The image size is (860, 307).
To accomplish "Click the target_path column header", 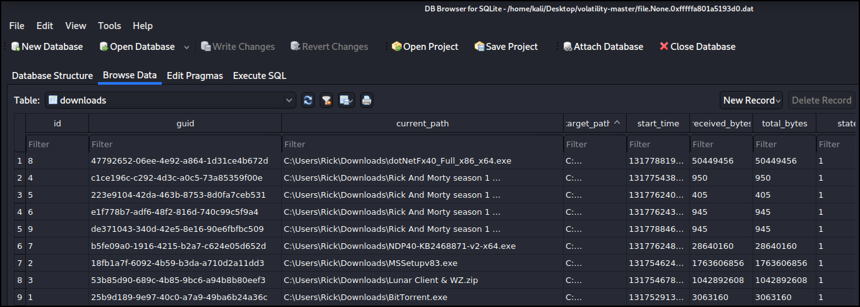I will point(595,123).
